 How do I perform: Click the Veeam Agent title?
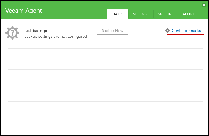[x=24, y=11]
